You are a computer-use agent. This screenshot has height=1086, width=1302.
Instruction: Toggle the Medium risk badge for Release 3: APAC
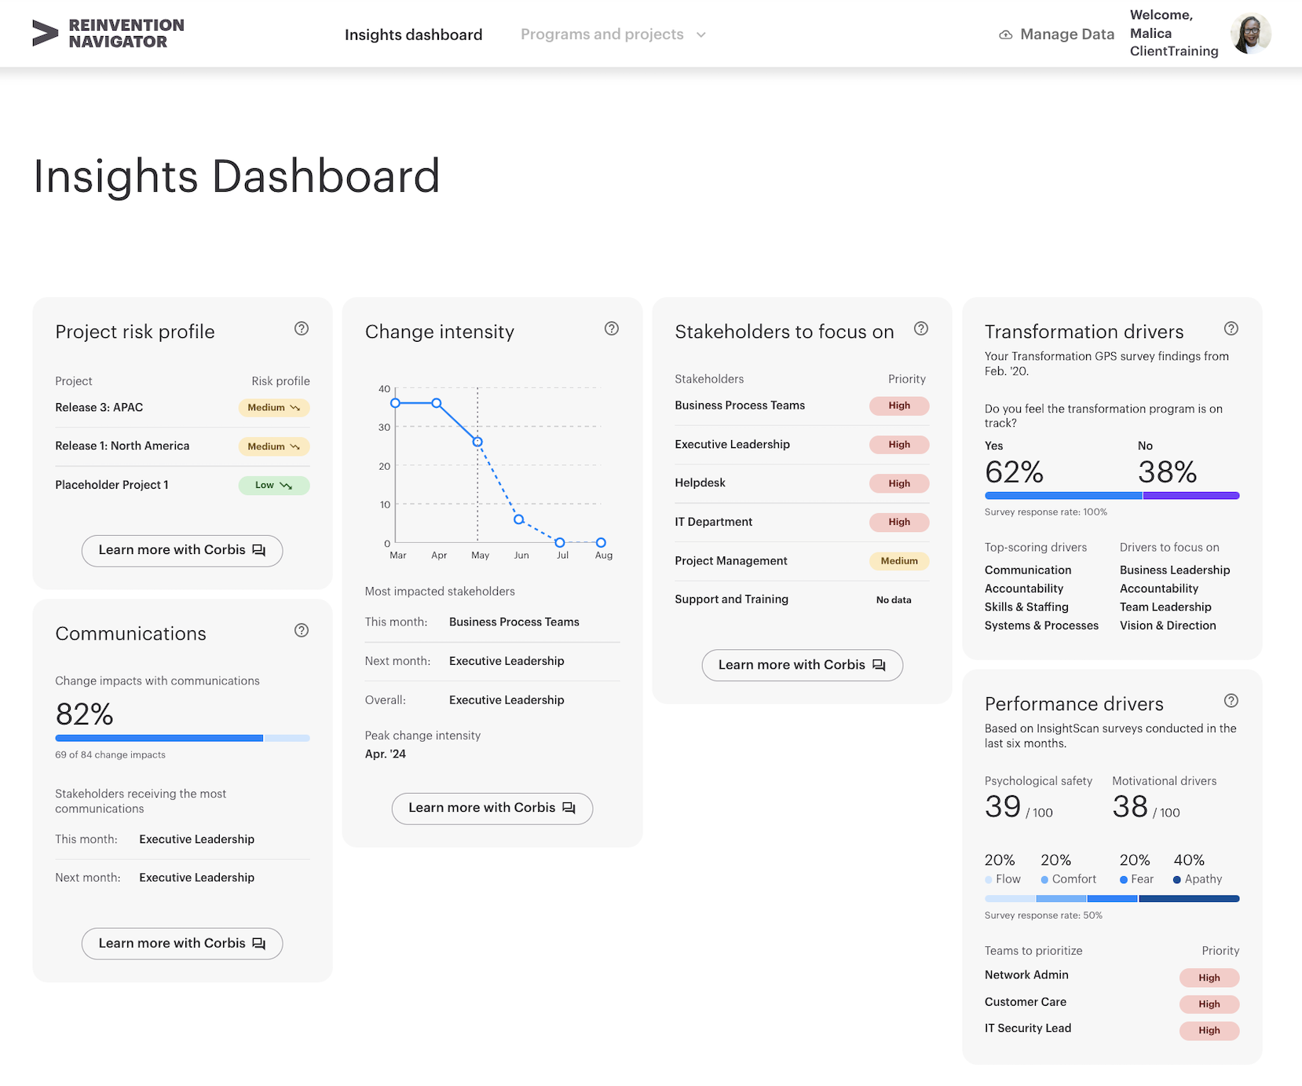273,407
